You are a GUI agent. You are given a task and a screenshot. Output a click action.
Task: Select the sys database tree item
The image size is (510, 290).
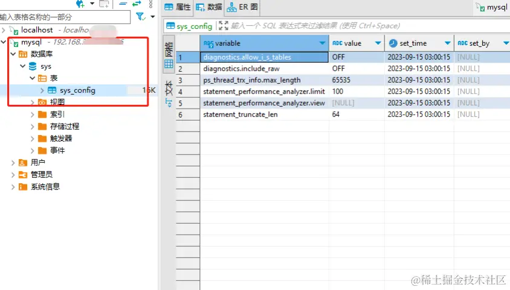tap(46, 66)
